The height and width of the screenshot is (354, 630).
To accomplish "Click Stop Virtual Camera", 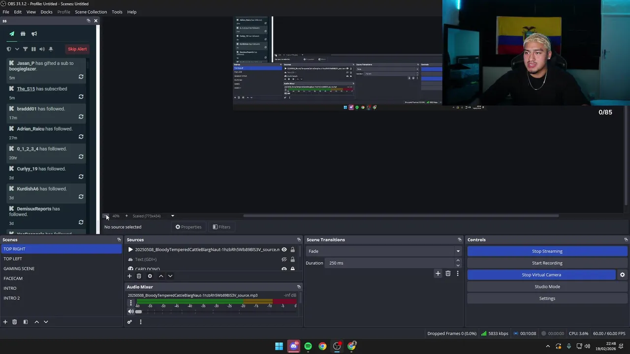I will (541, 275).
